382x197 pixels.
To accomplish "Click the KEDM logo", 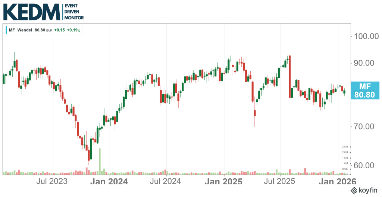I will point(32,12).
